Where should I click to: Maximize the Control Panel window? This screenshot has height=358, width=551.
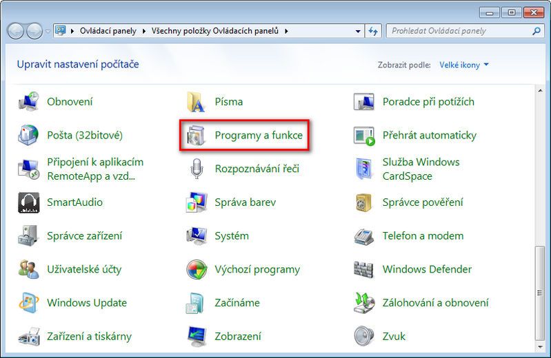(x=511, y=12)
